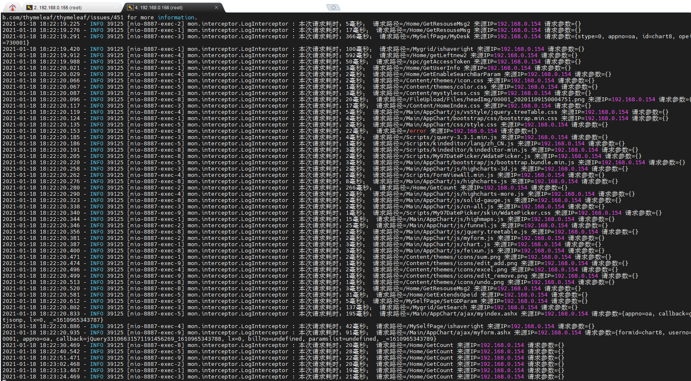Screen dimensions: 691x381
Task: Click the icons/edit_add.png path
Action: point(461,263)
